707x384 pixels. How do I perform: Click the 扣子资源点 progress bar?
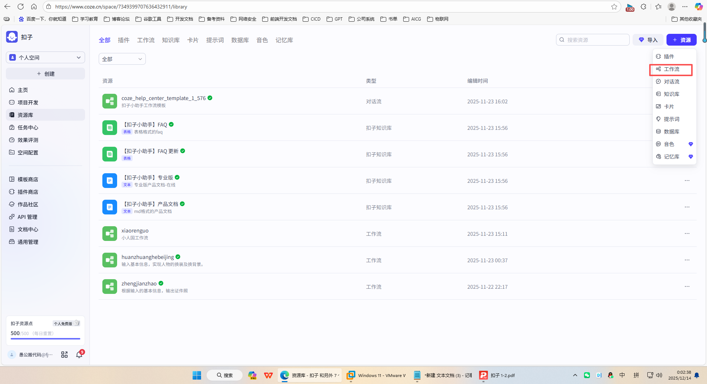45,338
